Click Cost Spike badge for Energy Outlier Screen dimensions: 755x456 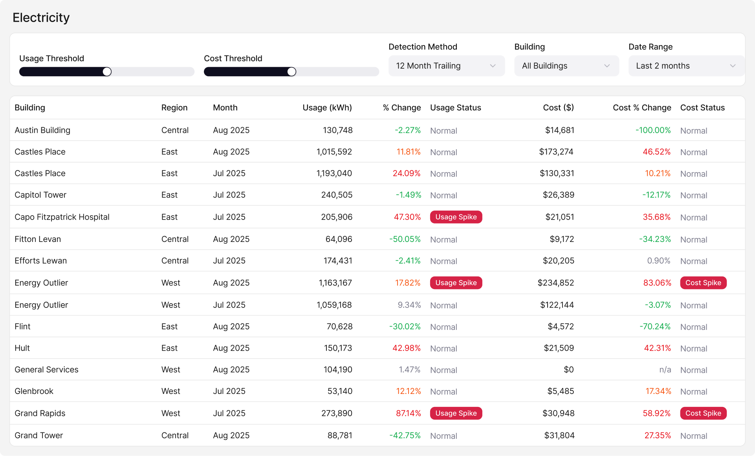coord(703,283)
